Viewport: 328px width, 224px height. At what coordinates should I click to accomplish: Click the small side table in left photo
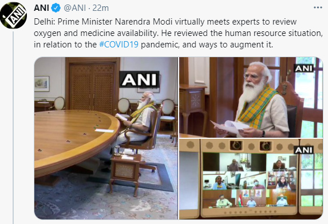[125, 171]
